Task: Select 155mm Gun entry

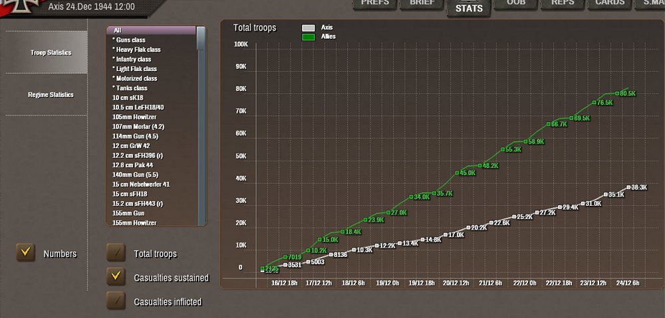Action: coord(151,213)
